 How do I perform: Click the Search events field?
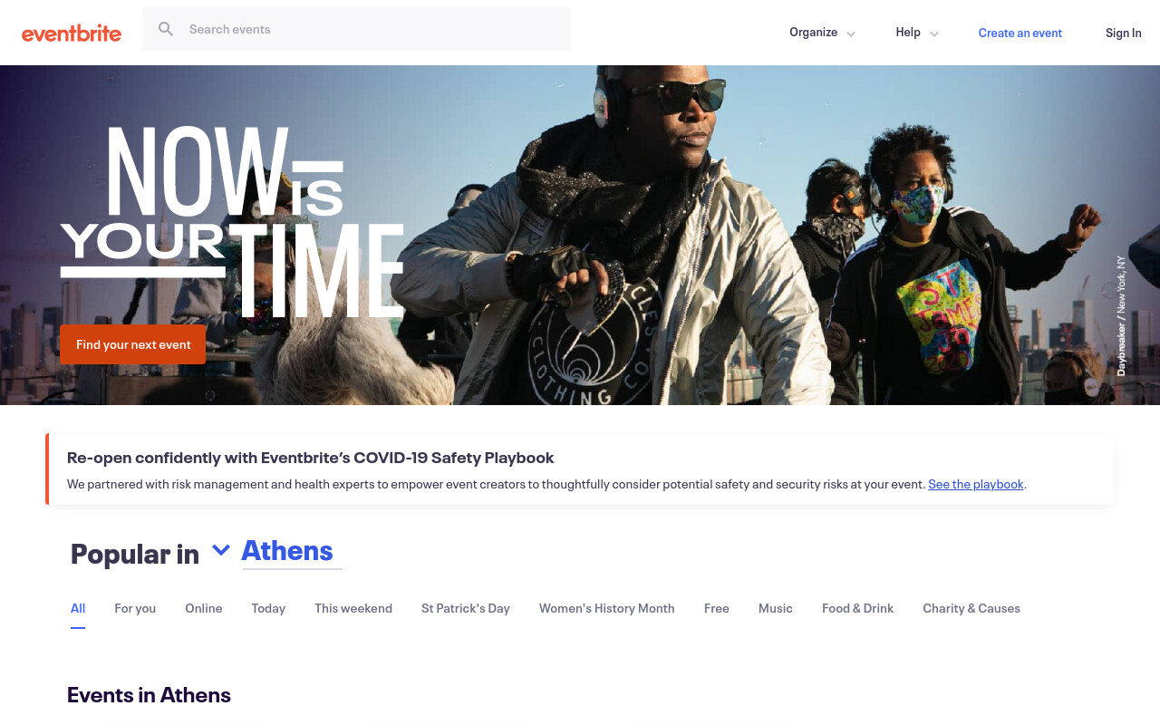pos(357,29)
